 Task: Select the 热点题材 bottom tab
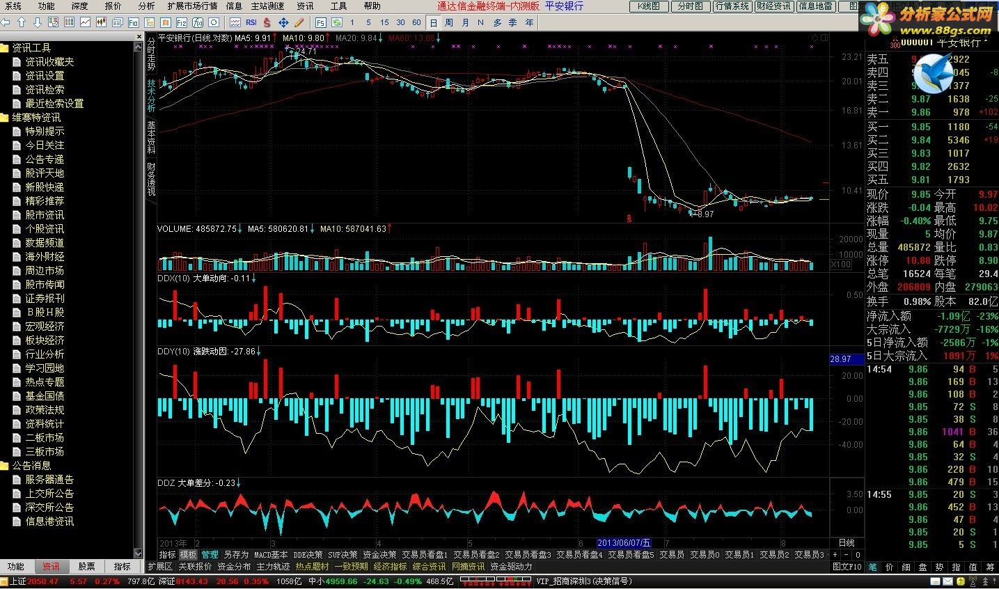[x=312, y=567]
